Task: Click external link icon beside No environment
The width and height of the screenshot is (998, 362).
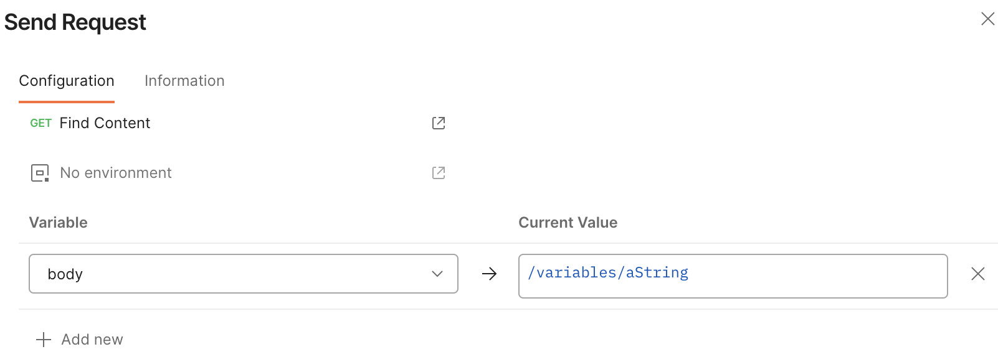Action: (439, 173)
